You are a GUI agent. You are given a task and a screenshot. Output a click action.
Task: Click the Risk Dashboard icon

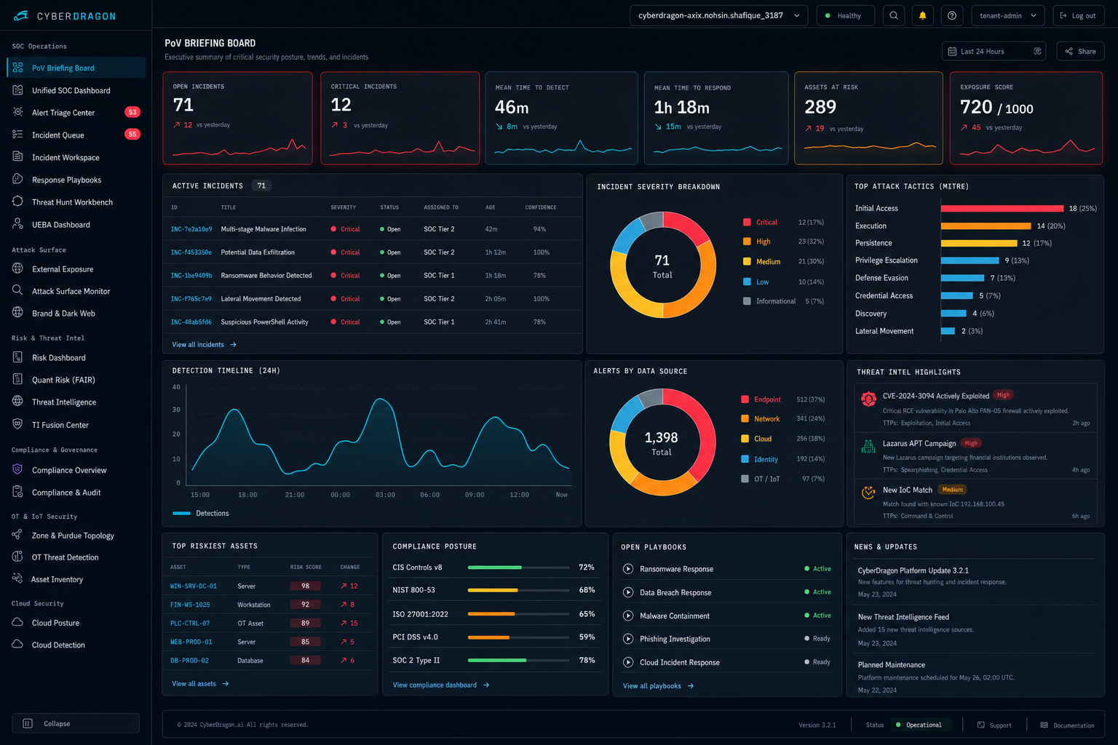(18, 357)
